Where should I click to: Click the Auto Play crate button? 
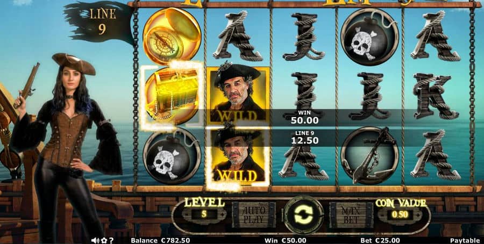pyautogui.click(x=254, y=214)
